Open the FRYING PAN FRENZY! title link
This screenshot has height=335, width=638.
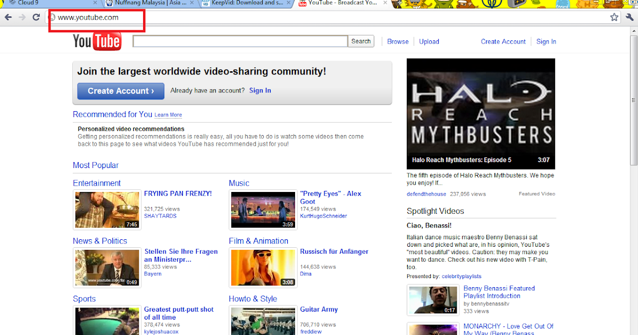click(178, 194)
